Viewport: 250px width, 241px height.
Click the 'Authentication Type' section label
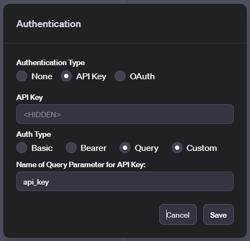51,63
